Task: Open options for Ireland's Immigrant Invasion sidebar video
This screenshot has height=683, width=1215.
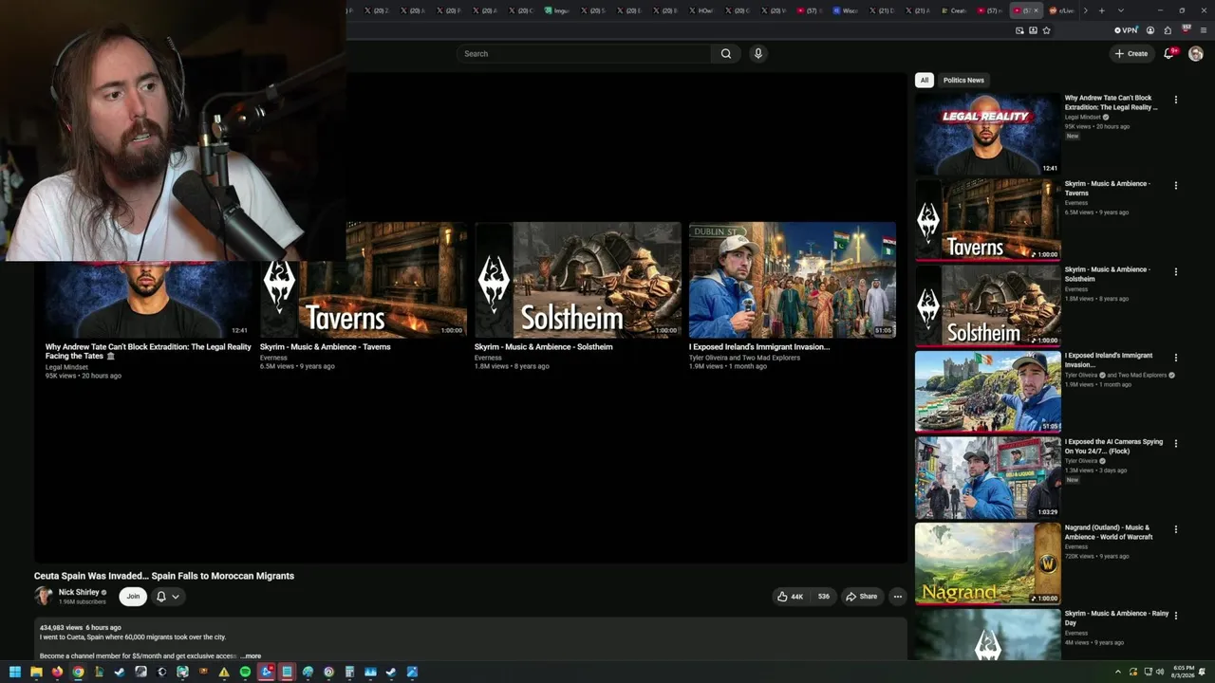Action: (x=1176, y=358)
